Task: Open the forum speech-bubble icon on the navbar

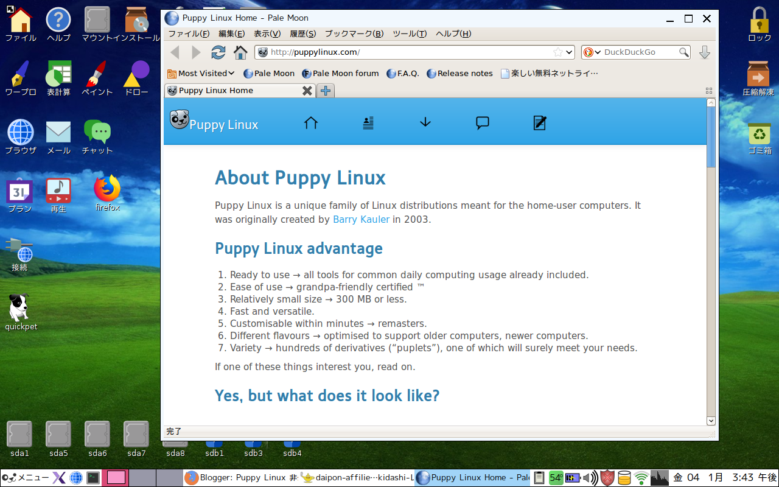Action: point(482,122)
